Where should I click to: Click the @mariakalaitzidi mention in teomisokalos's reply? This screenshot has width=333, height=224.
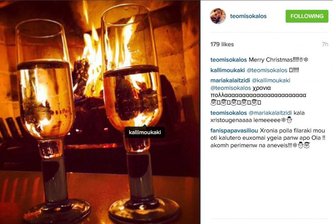270,113
